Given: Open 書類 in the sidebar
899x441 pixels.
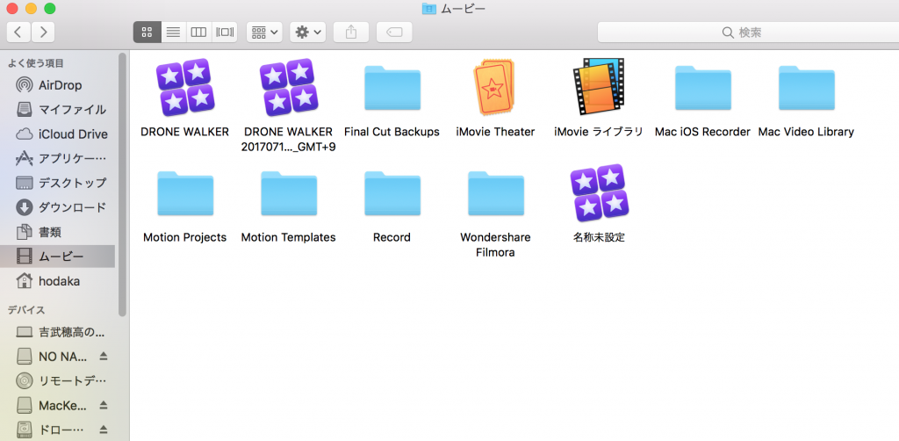Looking at the screenshot, I should (x=57, y=232).
